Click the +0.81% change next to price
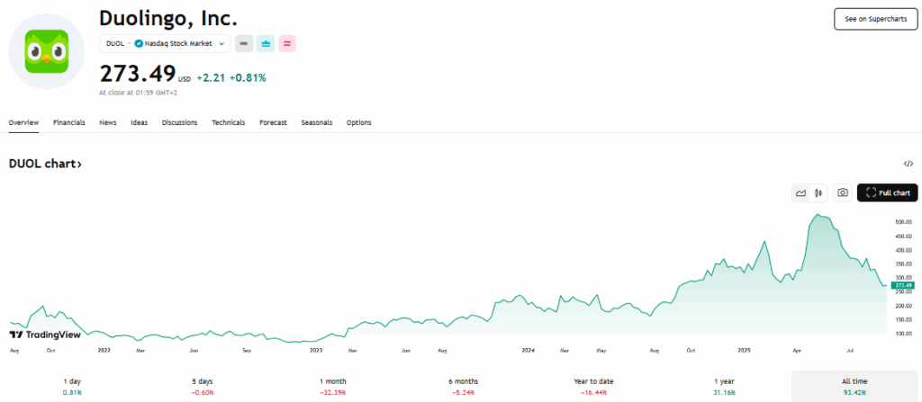This screenshot has width=922, height=402. [x=248, y=77]
